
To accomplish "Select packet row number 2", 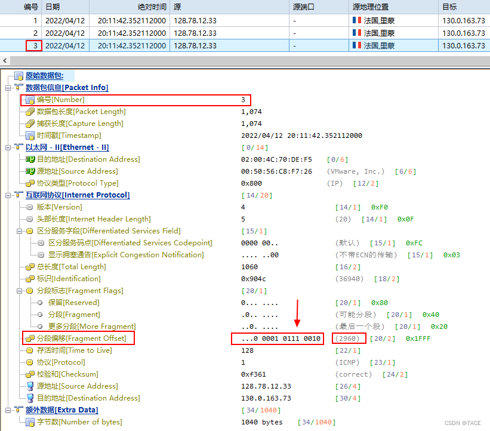I will pyautogui.click(x=245, y=33).
